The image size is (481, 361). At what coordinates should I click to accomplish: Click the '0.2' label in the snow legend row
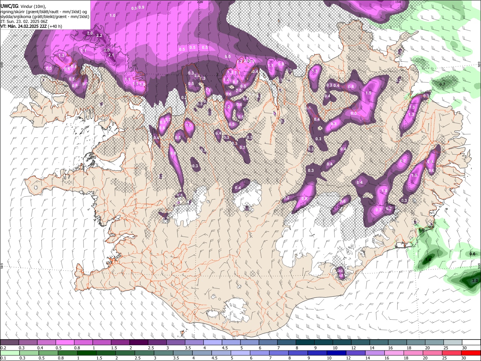(x=3, y=348)
